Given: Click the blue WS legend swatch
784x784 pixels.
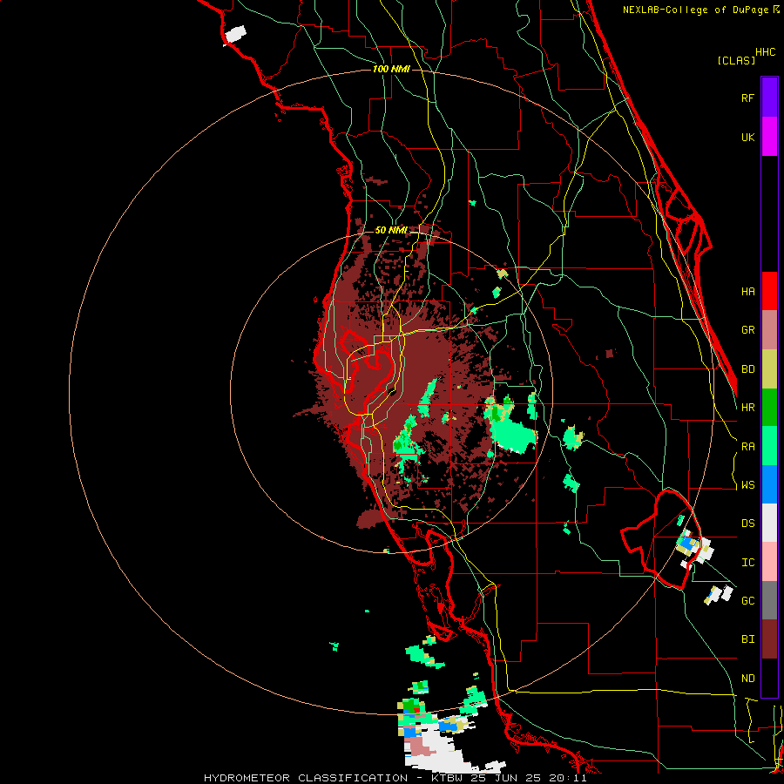Looking at the screenshot, I should point(769,484).
